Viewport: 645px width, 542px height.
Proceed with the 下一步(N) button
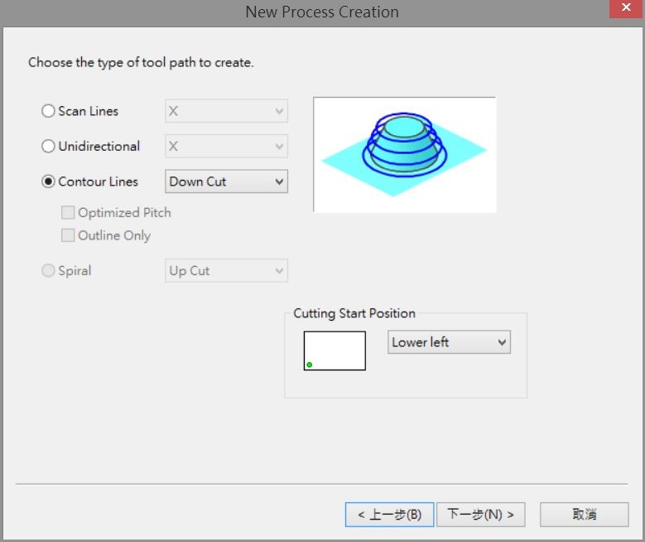pyautogui.click(x=481, y=515)
